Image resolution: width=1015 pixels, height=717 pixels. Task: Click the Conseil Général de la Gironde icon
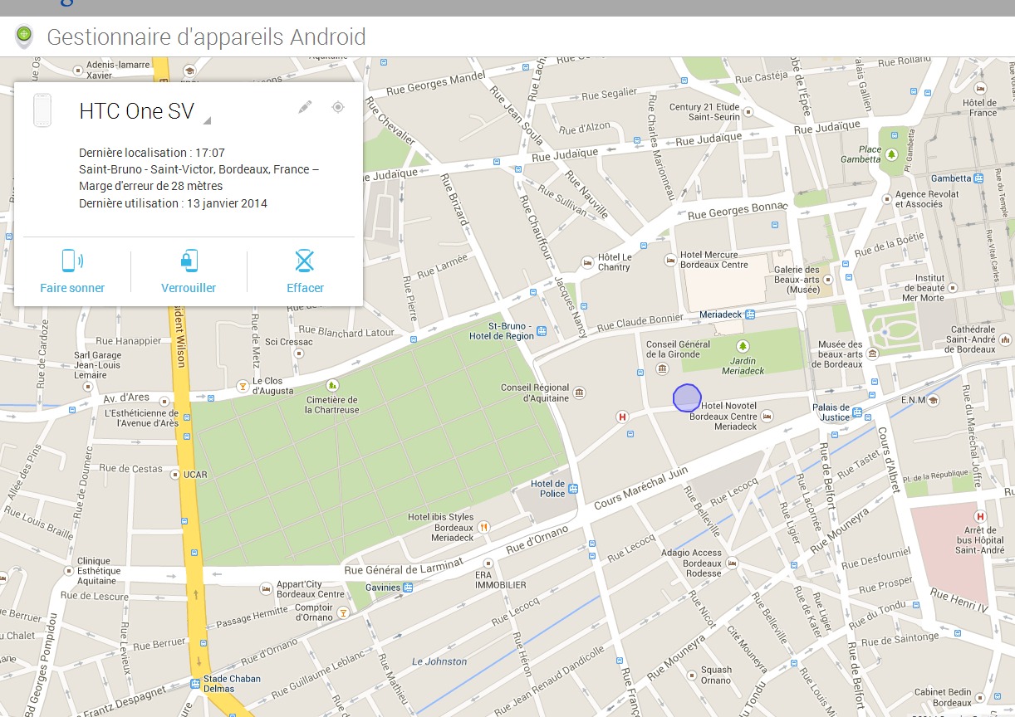click(662, 368)
